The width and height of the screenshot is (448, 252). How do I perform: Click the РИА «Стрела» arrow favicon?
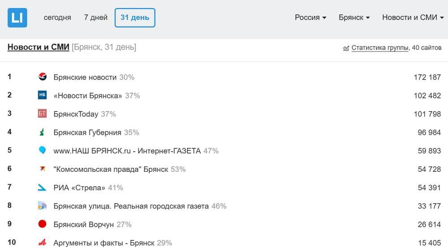[43, 188]
